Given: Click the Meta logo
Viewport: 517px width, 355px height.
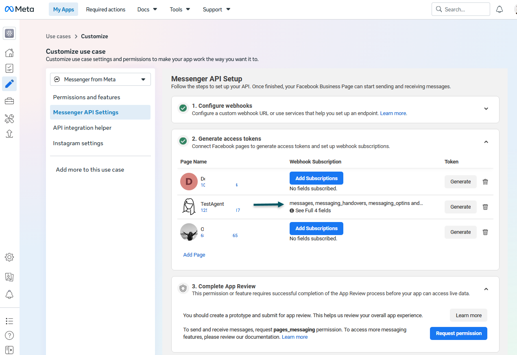Looking at the screenshot, I should (20, 9).
